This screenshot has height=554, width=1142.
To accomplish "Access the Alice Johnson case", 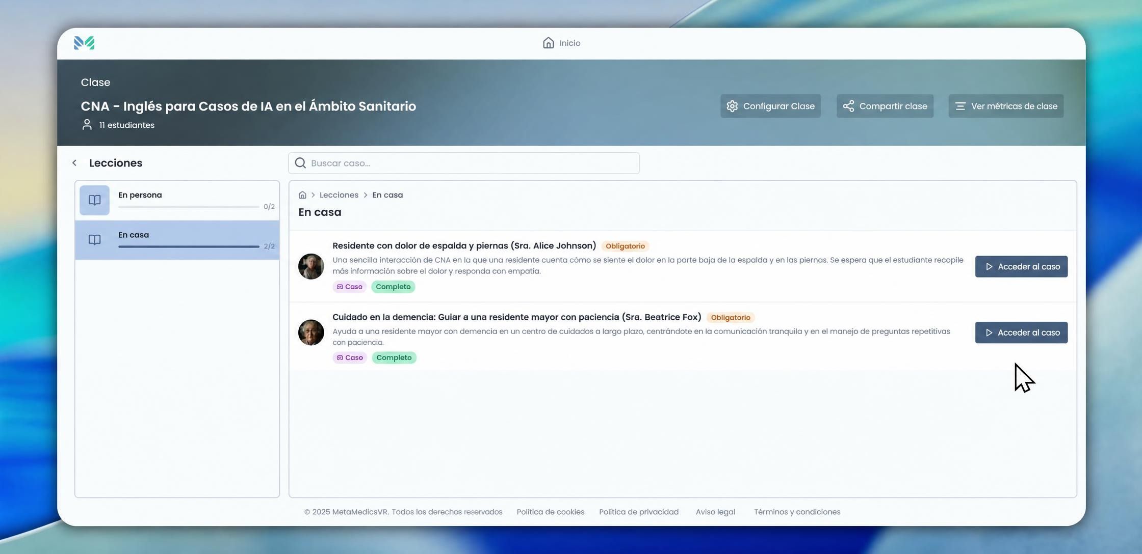I will point(1021,266).
